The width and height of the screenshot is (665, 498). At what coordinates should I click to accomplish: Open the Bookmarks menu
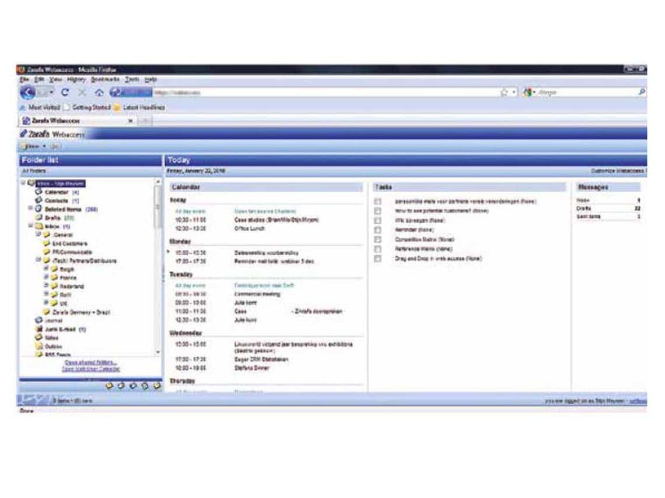pyautogui.click(x=105, y=80)
